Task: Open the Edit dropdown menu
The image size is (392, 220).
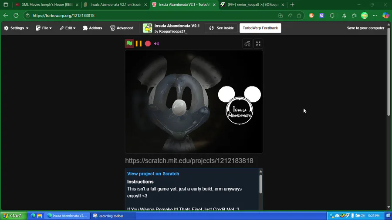Action: [68, 28]
